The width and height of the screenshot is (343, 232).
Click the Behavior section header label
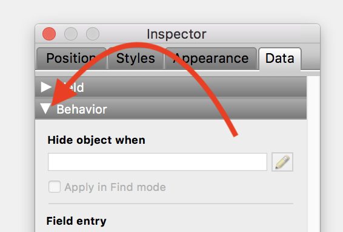point(82,109)
